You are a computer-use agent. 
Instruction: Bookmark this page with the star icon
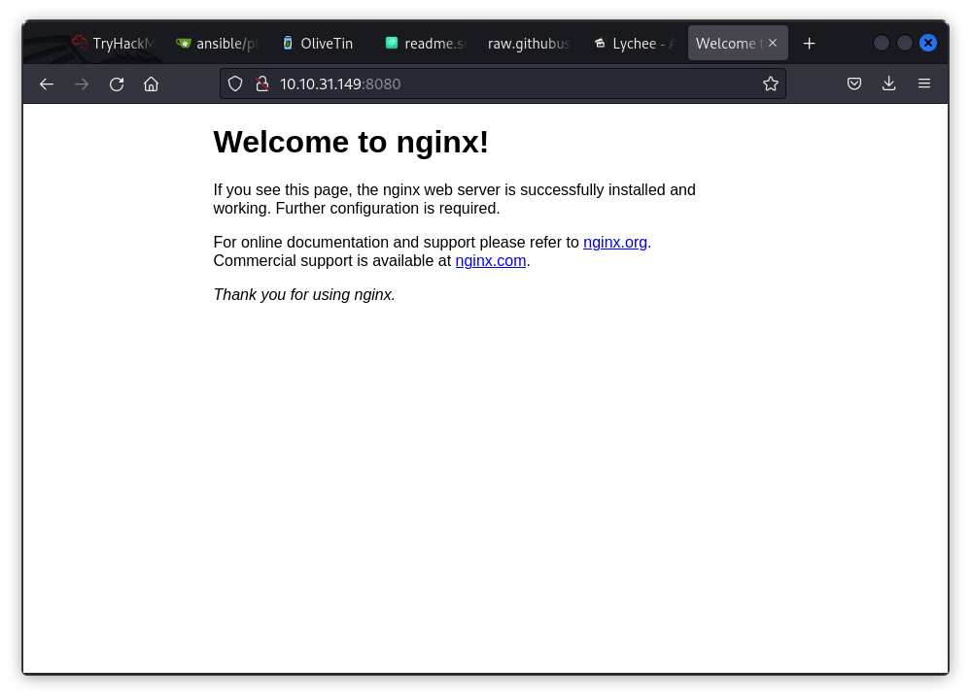pyautogui.click(x=771, y=84)
